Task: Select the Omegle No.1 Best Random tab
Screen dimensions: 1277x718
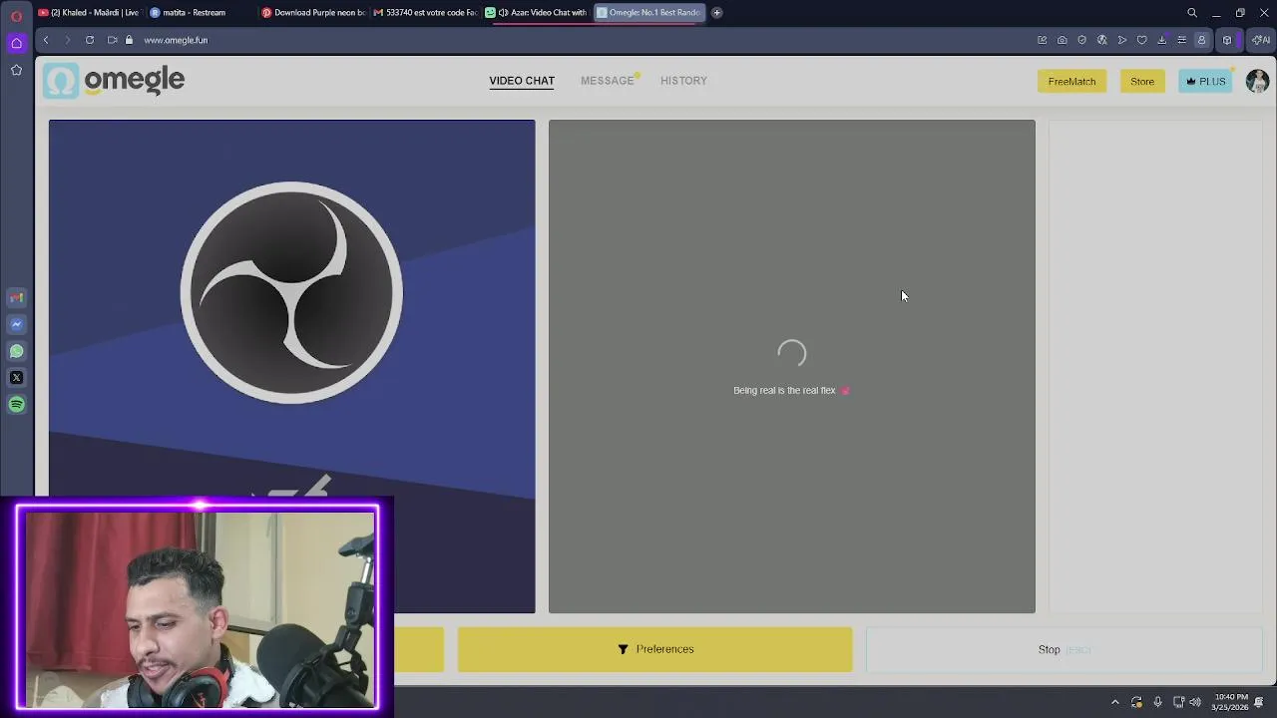Action: pos(648,13)
